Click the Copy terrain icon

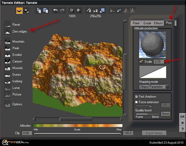pyautogui.click(x=39, y=11)
